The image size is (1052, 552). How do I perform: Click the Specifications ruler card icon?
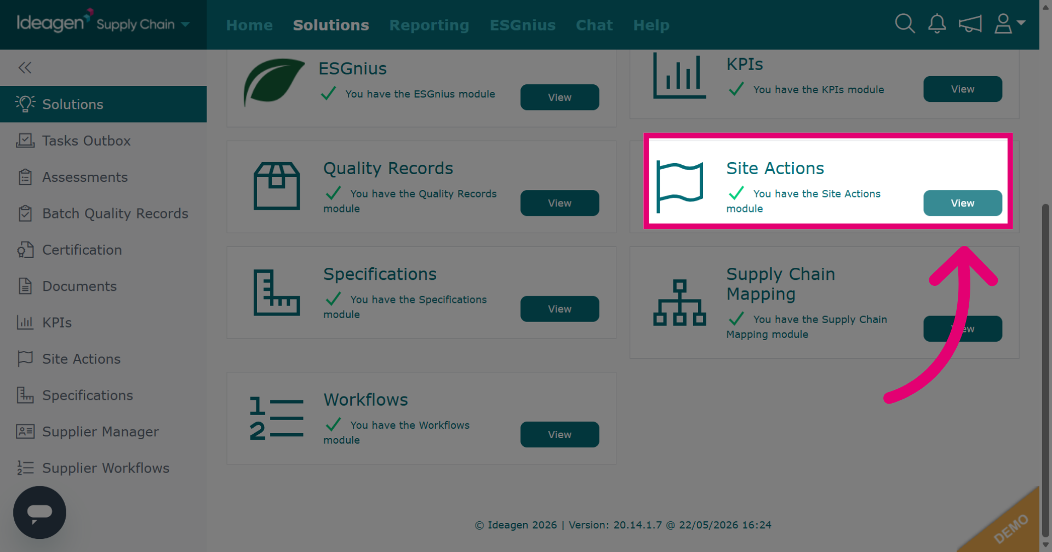pyautogui.click(x=277, y=292)
